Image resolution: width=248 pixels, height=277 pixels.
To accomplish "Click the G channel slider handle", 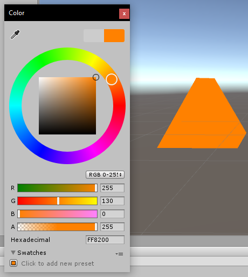I will pyautogui.click(x=58, y=201).
